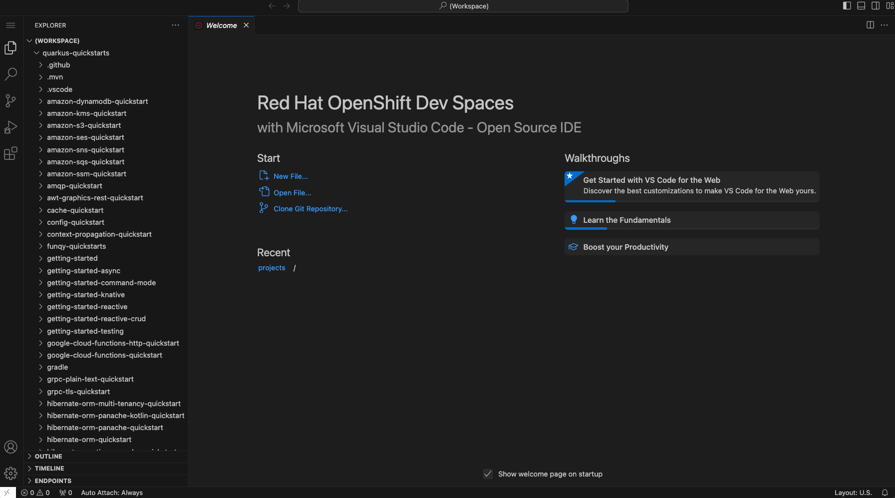Click the New File icon under Start

pos(264,176)
